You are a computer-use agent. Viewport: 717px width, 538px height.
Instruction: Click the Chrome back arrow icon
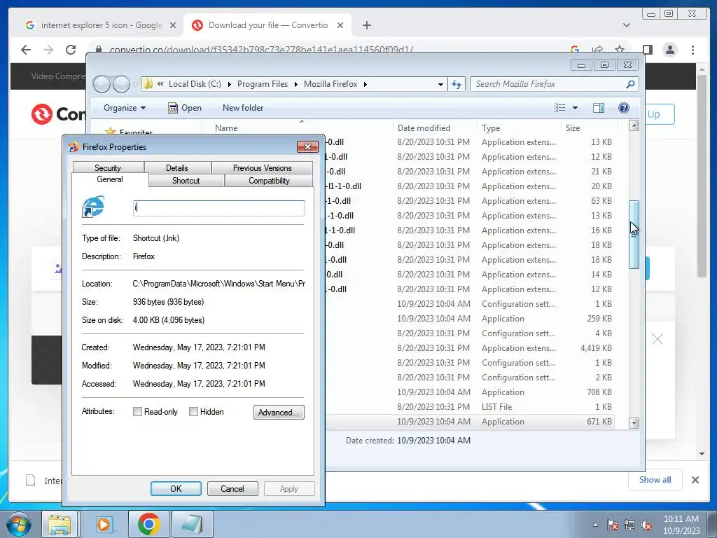(26, 50)
